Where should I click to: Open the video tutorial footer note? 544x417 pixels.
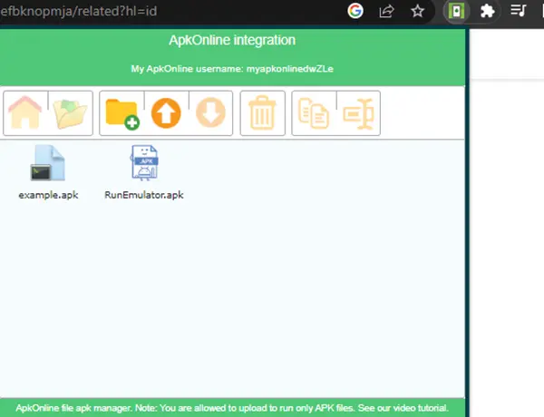tap(232, 408)
